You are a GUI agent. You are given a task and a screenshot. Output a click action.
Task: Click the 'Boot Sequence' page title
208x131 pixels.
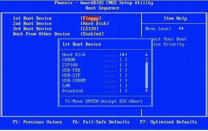pos(102,8)
